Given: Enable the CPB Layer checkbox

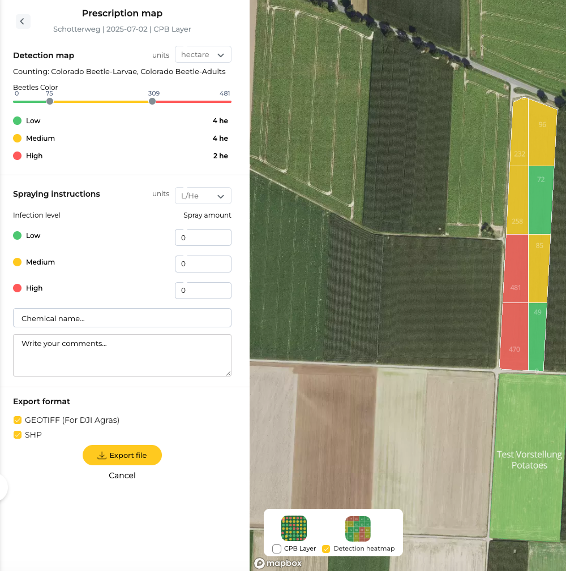Looking at the screenshot, I should pos(277,549).
